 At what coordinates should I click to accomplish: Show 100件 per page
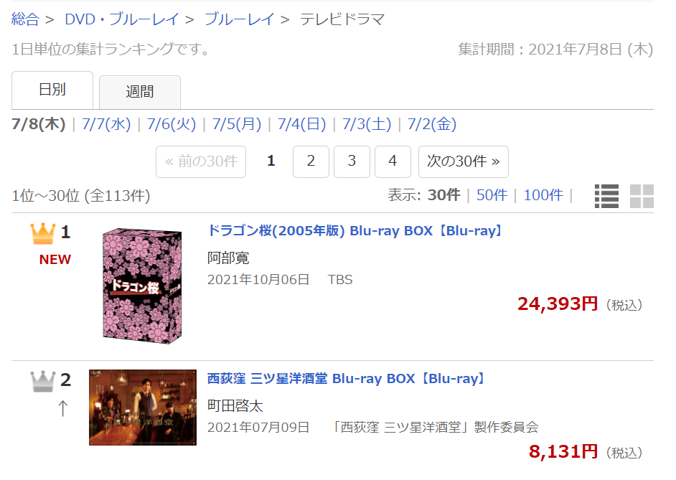(543, 195)
